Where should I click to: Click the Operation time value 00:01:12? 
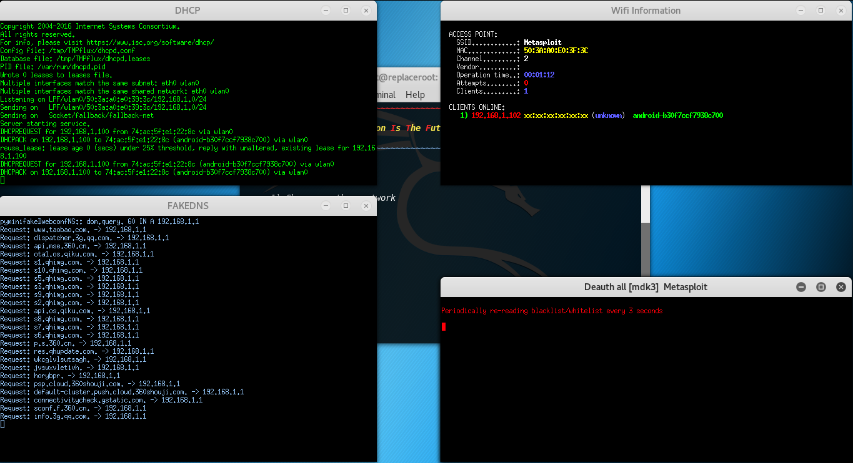[x=539, y=75]
